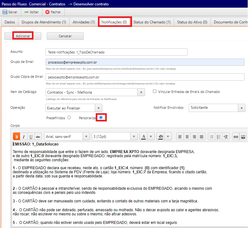
Task: Click the Assunto input field
Action: point(116,52)
